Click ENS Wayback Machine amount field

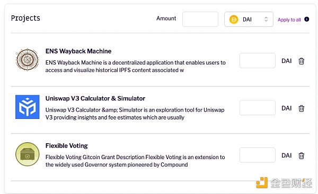[x=258, y=60]
